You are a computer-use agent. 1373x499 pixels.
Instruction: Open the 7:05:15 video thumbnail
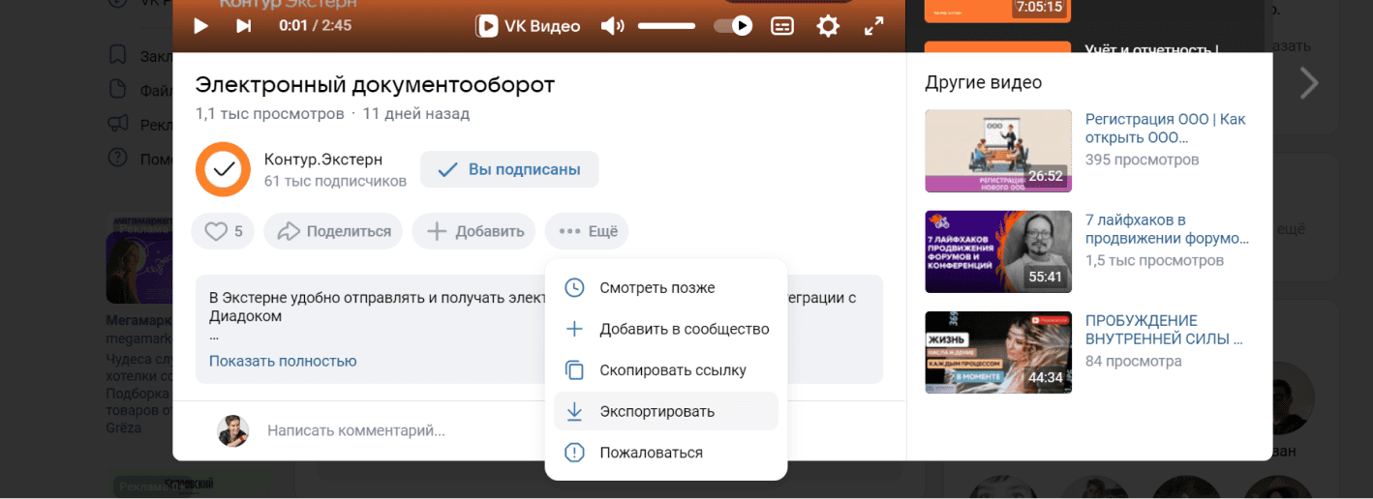pos(998,11)
